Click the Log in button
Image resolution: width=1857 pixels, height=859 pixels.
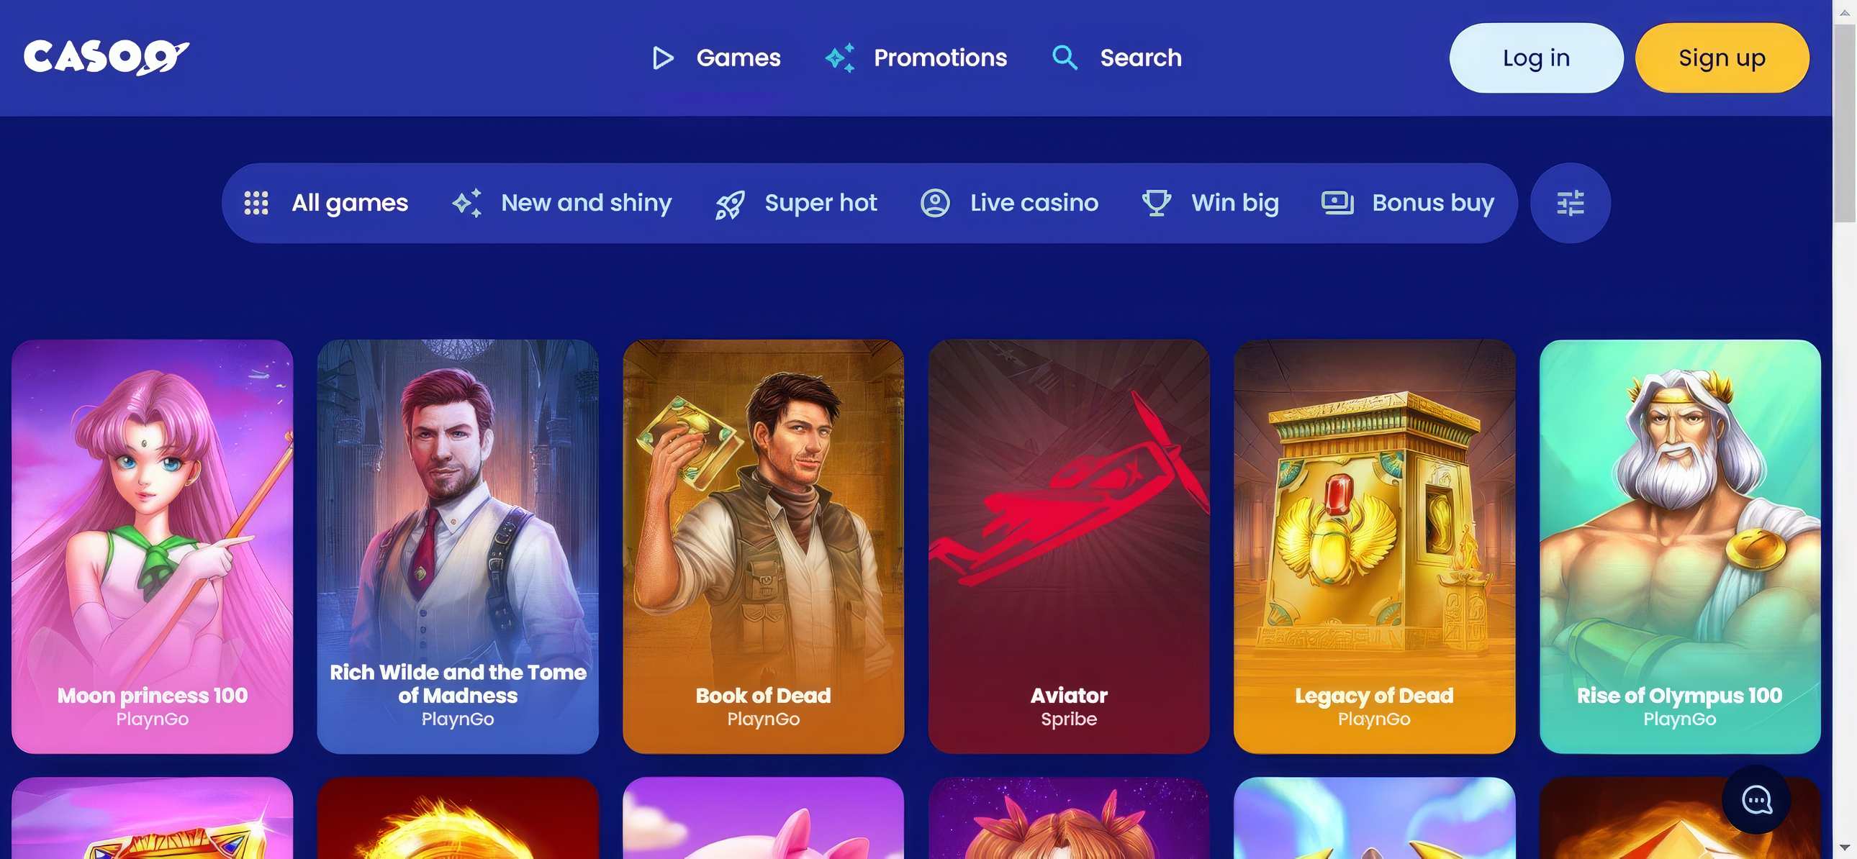[1536, 58]
